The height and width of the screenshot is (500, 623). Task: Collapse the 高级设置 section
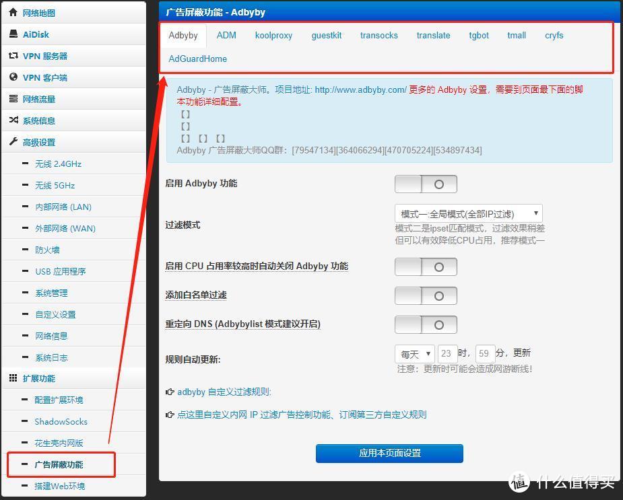[38, 142]
